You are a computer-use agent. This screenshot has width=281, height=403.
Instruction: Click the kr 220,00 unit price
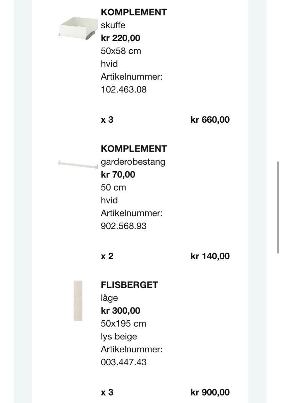[x=120, y=38]
